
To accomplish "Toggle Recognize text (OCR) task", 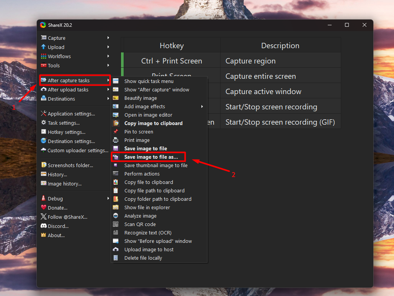I will coord(159,233).
